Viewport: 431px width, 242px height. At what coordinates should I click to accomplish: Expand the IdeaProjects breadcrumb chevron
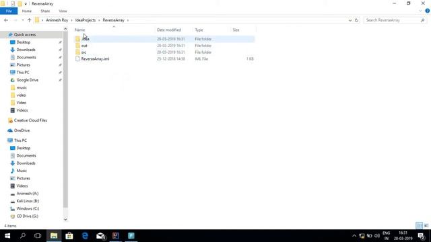coord(99,20)
